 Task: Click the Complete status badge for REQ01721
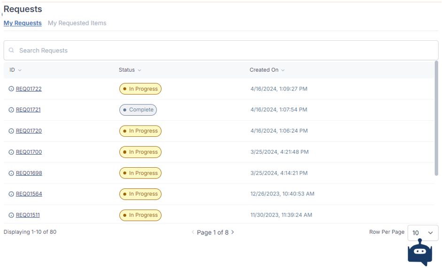[138, 110]
